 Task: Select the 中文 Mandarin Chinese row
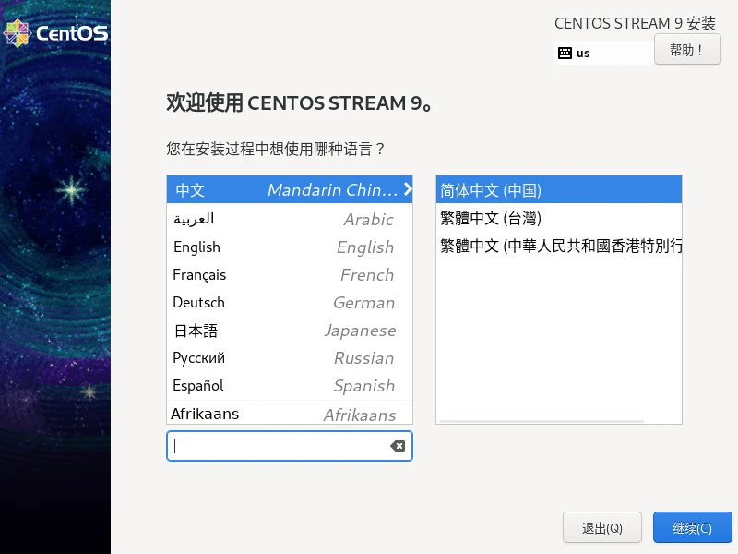[x=290, y=189]
